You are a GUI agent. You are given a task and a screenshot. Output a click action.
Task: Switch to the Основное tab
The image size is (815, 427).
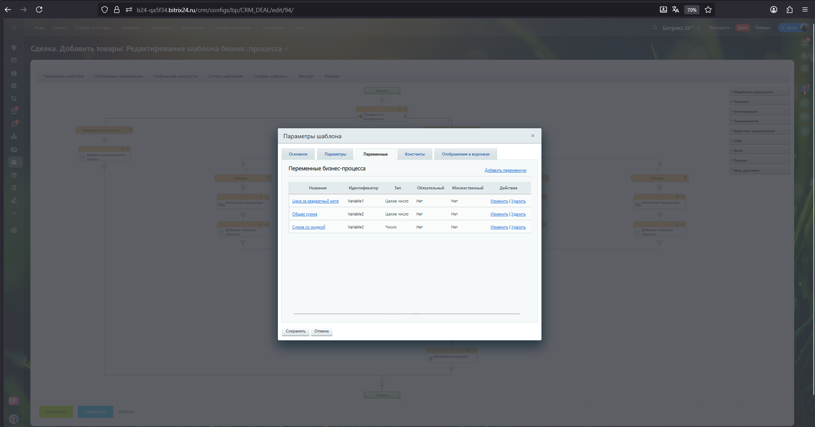tap(298, 154)
